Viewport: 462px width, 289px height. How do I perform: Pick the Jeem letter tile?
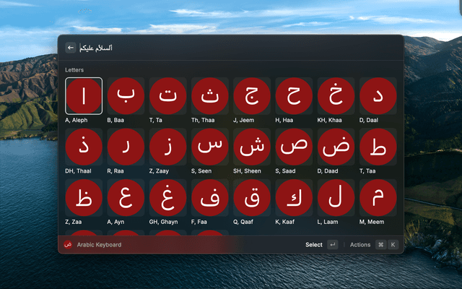[252, 95]
